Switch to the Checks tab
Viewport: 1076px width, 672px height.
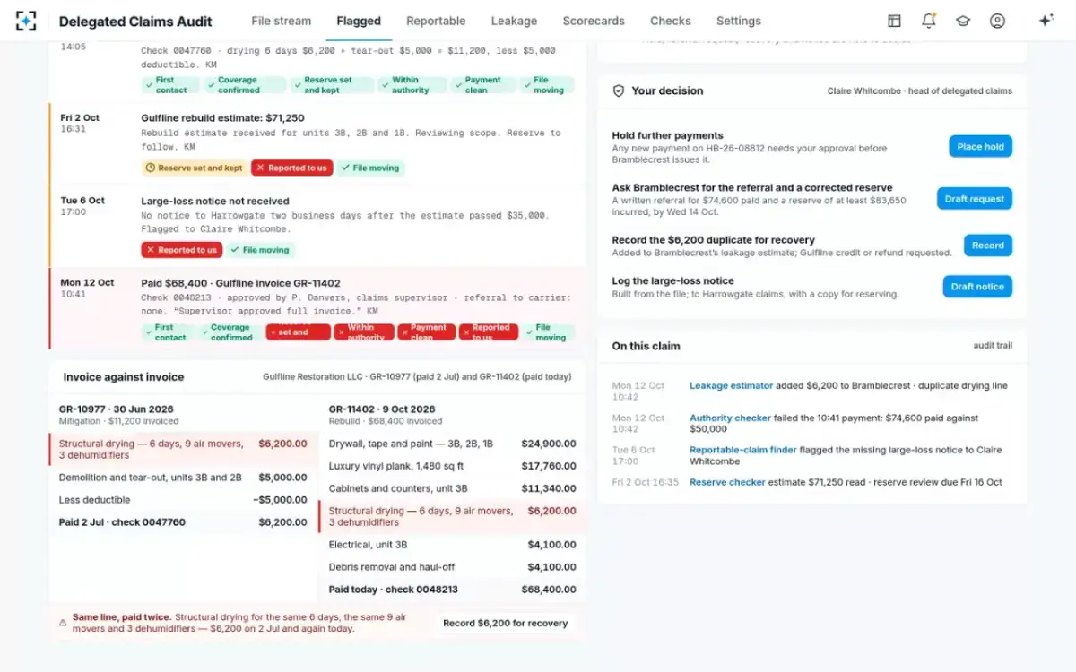[x=671, y=21]
